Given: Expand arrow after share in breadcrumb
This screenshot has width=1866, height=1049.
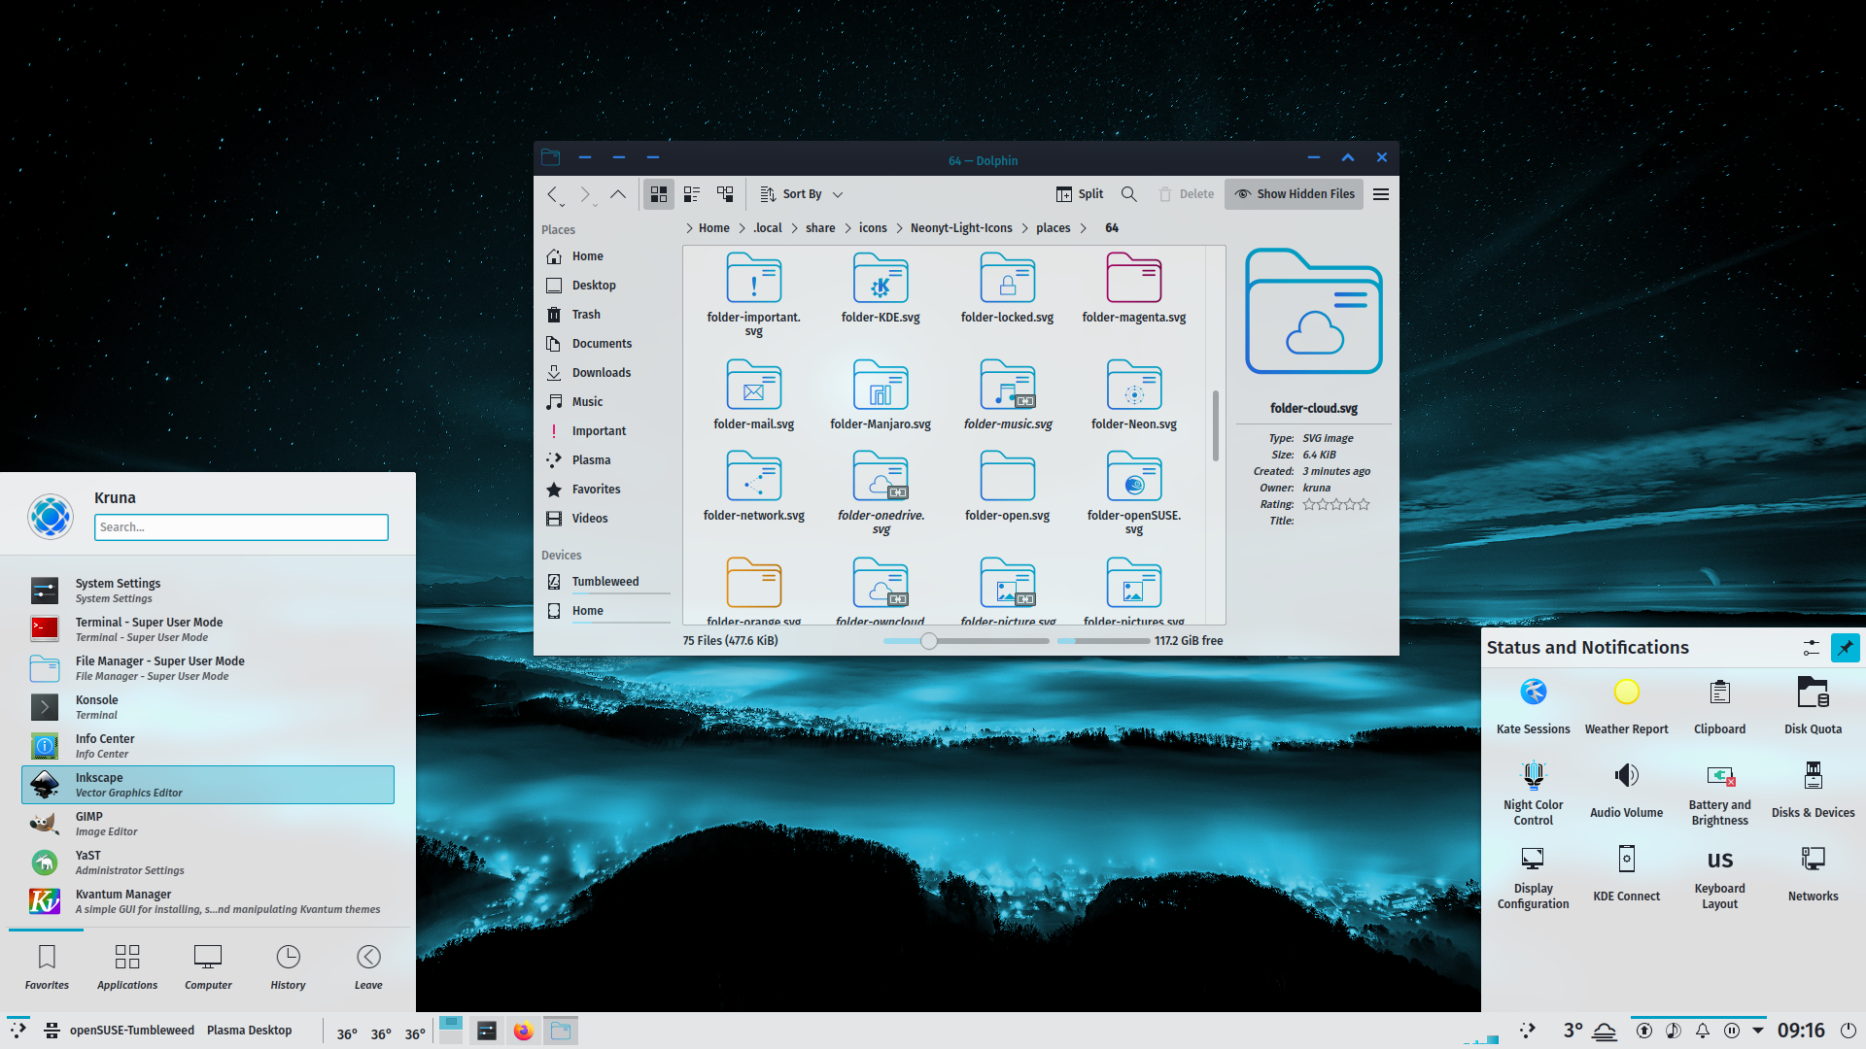Looking at the screenshot, I should [847, 228].
